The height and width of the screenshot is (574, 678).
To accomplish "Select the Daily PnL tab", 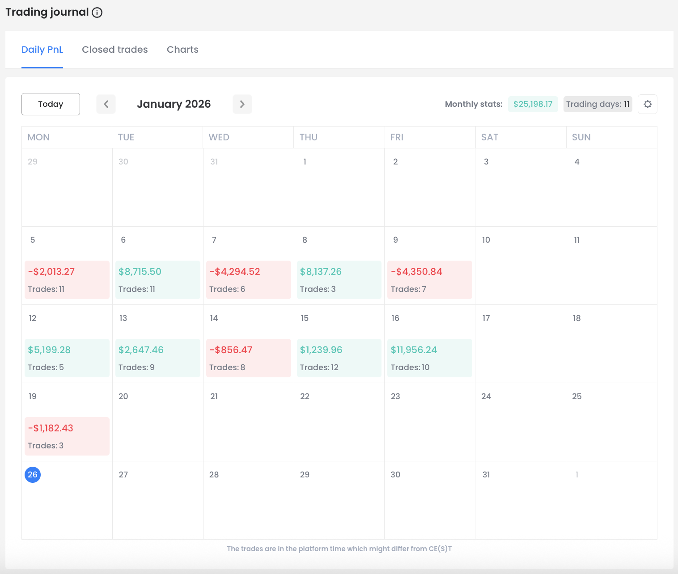I will (x=42, y=49).
